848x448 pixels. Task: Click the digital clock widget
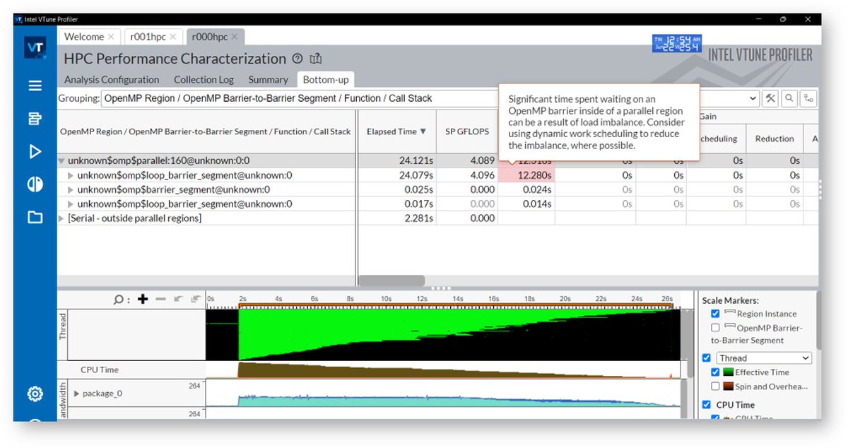[x=676, y=43]
